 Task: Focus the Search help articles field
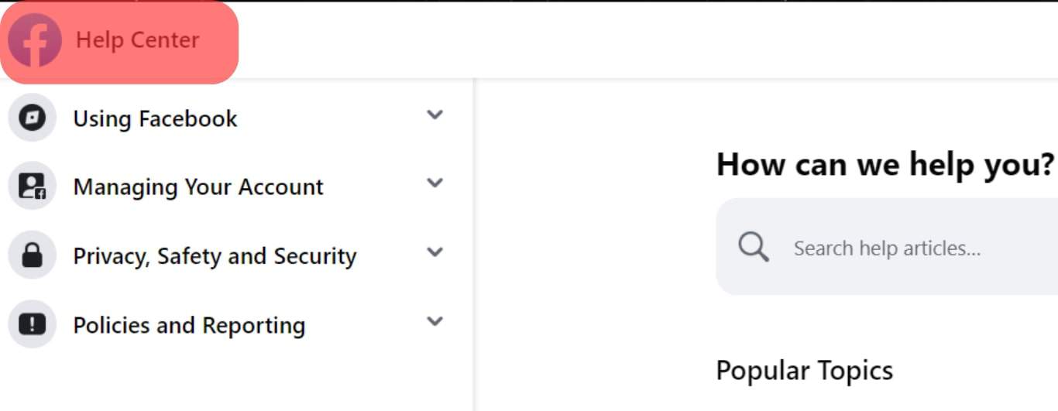click(x=887, y=247)
